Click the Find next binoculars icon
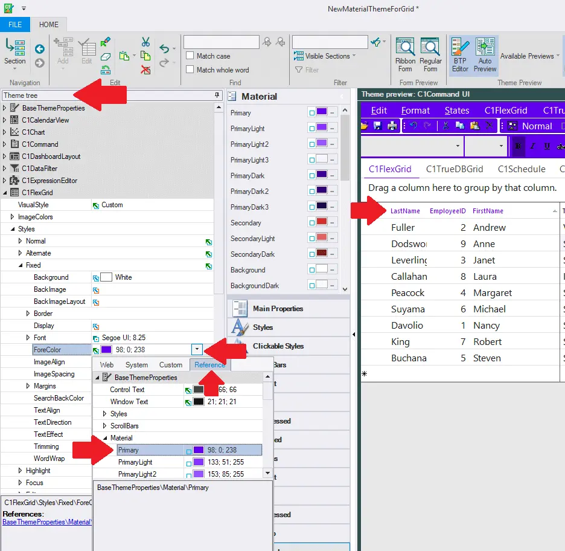Viewport: 565px width, 551px height. tap(280, 42)
